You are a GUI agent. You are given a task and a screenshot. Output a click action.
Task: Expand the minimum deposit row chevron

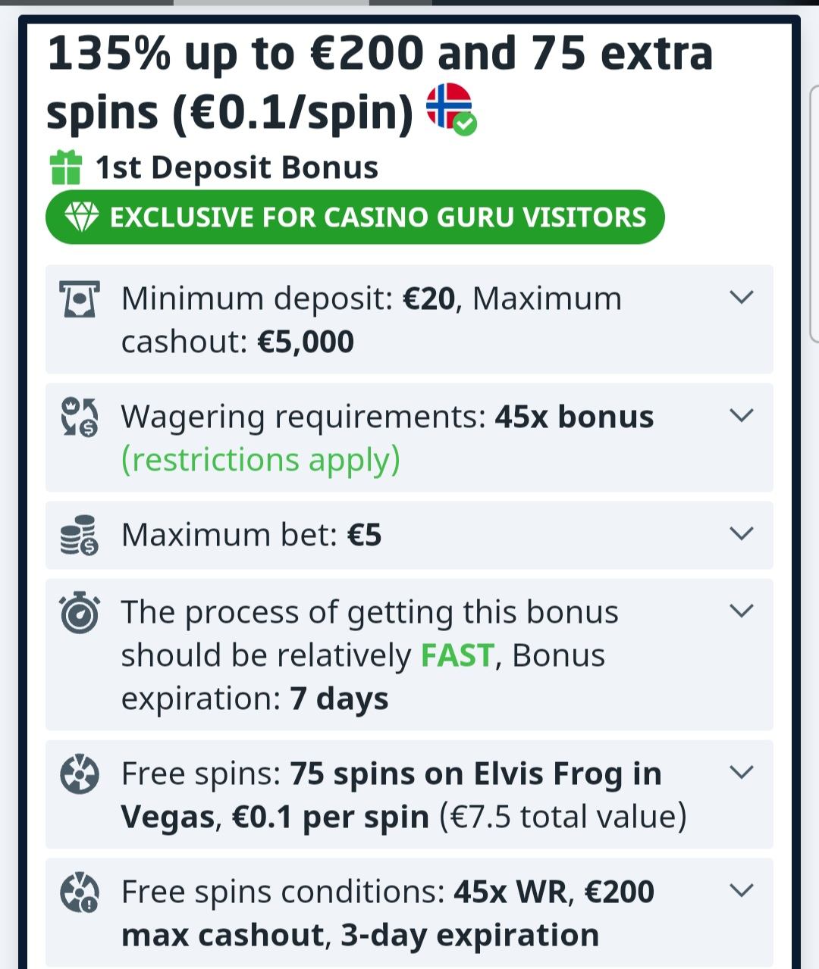741,297
